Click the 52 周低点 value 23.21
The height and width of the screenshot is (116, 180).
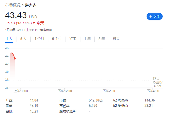pyautogui.click(x=148, y=106)
